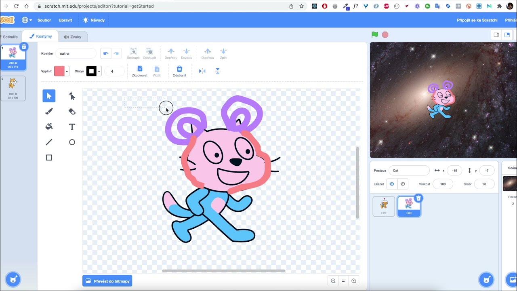Viewport: 517px width, 291px height.
Task: Click the y position field
Action: tap(487, 171)
